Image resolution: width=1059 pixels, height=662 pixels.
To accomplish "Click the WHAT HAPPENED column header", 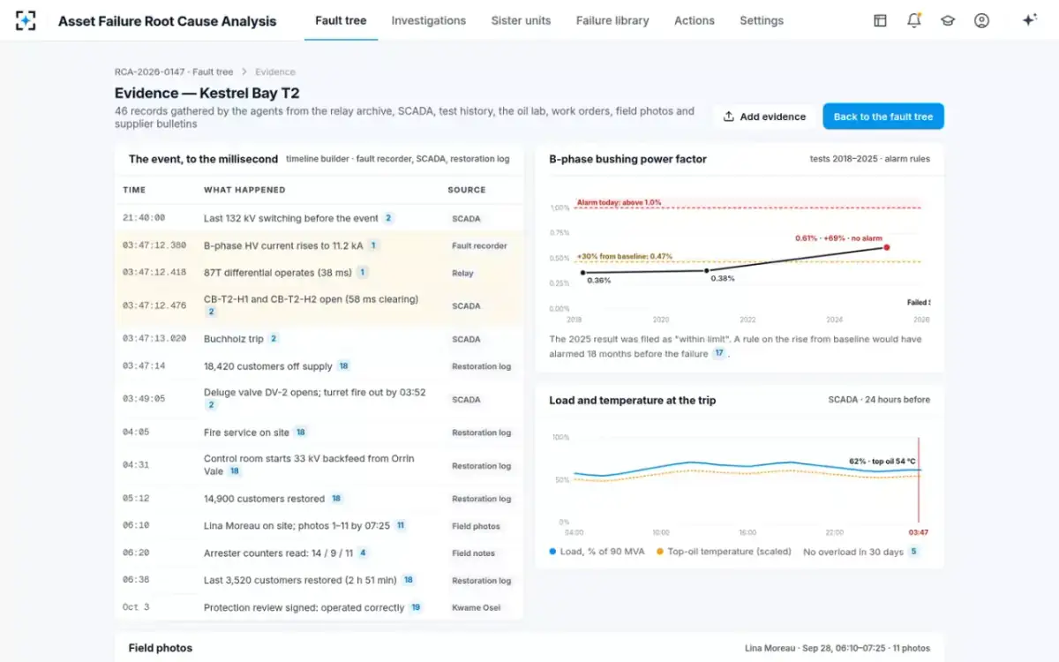I will click(244, 190).
